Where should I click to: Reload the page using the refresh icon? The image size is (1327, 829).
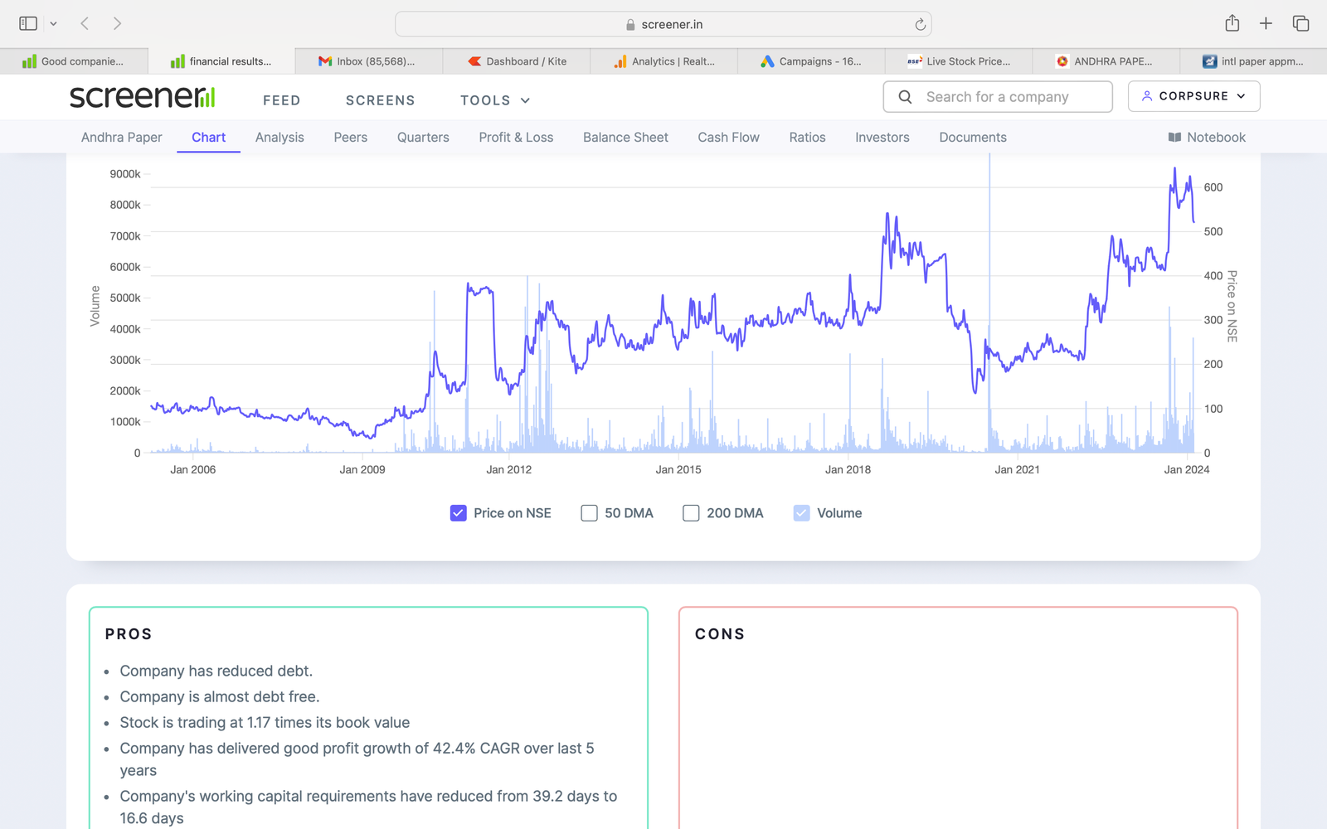click(x=920, y=25)
